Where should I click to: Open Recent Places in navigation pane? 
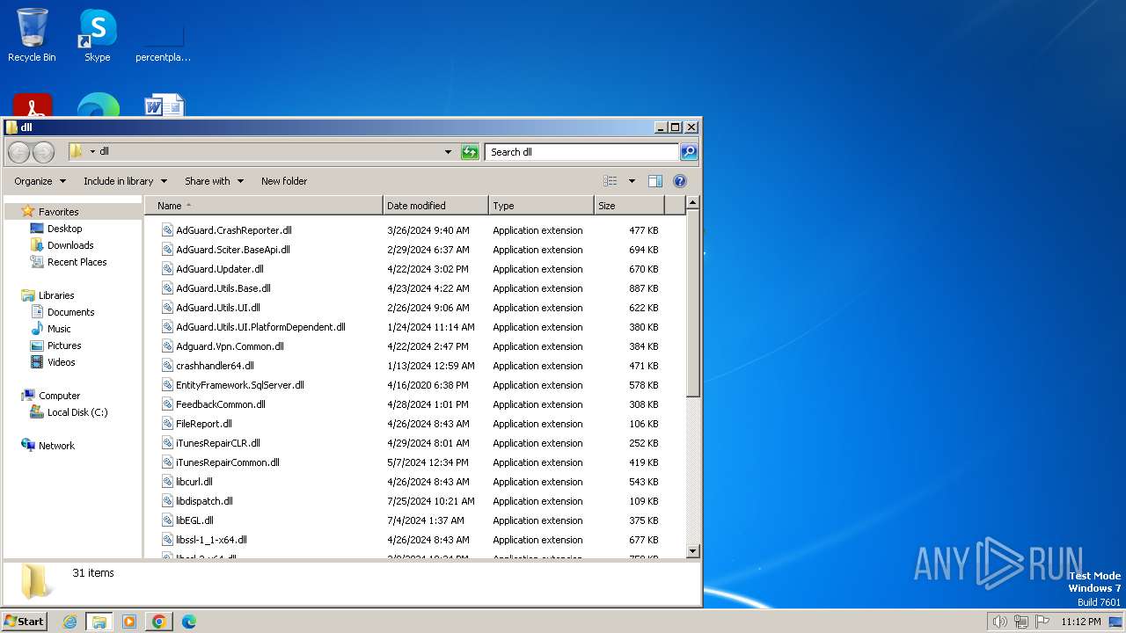pyautogui.click(x=77, y=262)
